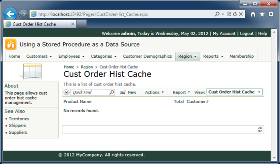Open the View selector Cust Order Hist Cache

tap(234, 92)
